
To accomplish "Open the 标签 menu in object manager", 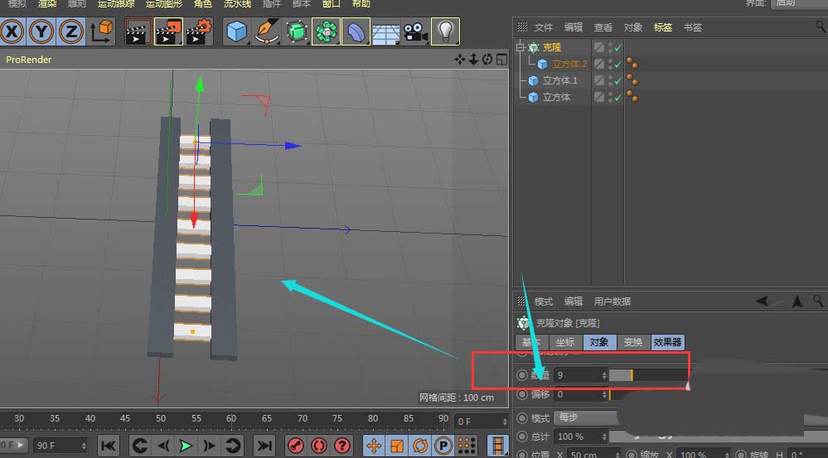I will pyautogui.click(x=663, y=27).
